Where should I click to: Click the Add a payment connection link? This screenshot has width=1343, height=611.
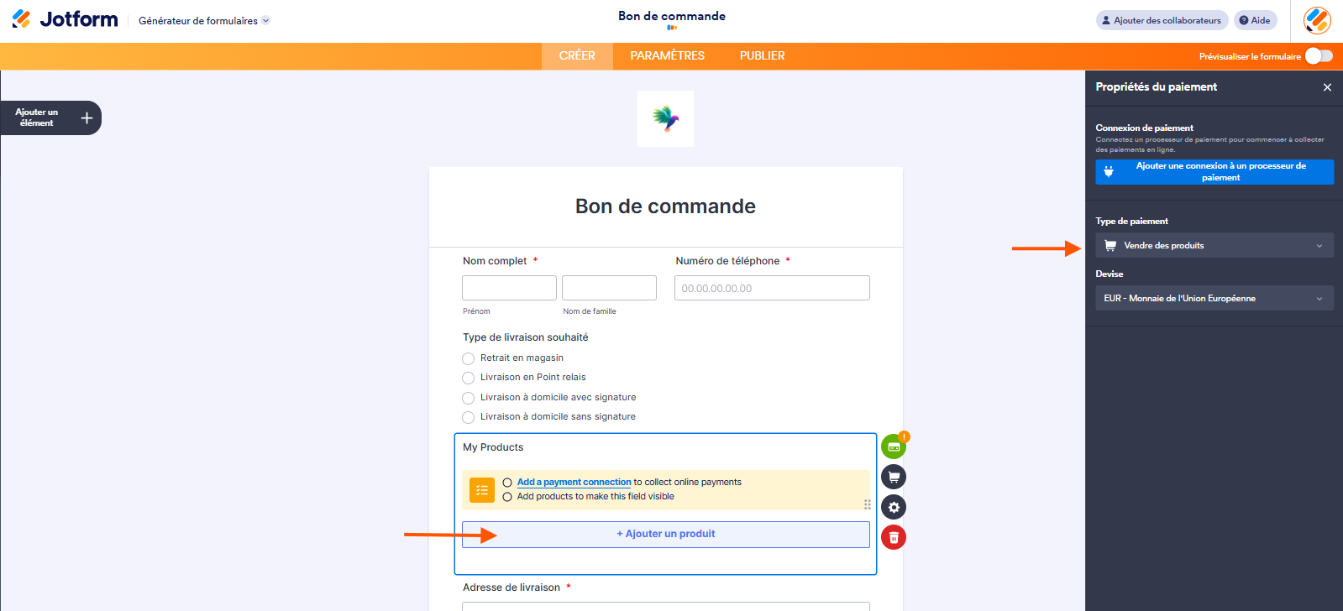[x=574, y=482]
